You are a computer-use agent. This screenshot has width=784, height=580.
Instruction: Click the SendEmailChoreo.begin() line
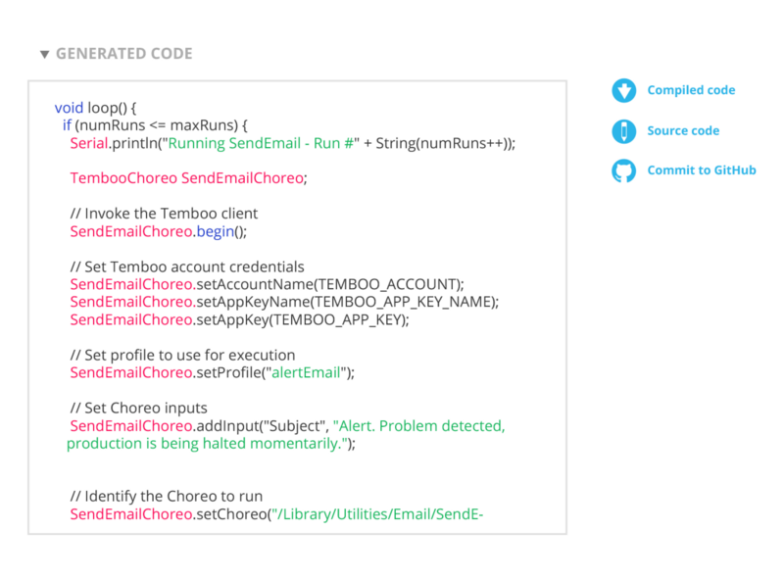(x=159, y=231)
